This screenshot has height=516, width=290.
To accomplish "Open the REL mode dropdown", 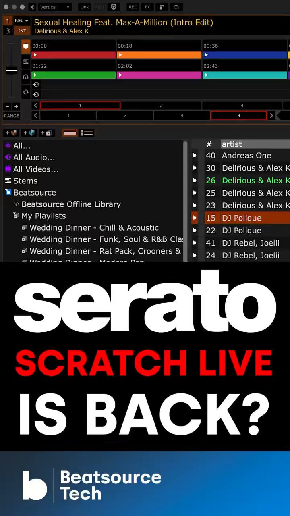I will tap(22, 21).
